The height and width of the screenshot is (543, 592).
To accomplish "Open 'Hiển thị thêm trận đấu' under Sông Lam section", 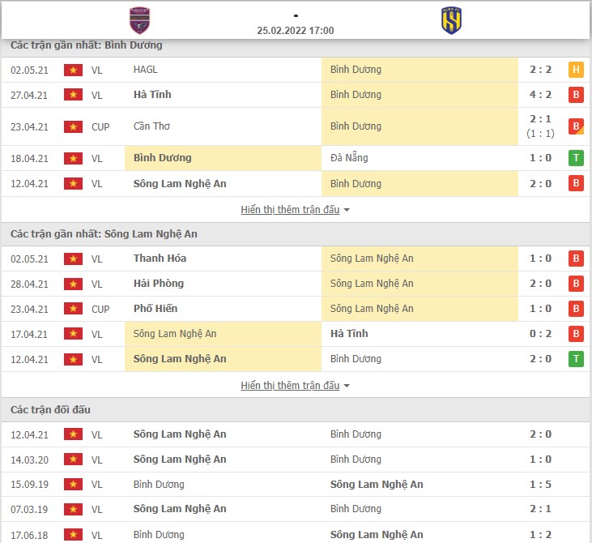I will tap(290, 386).
